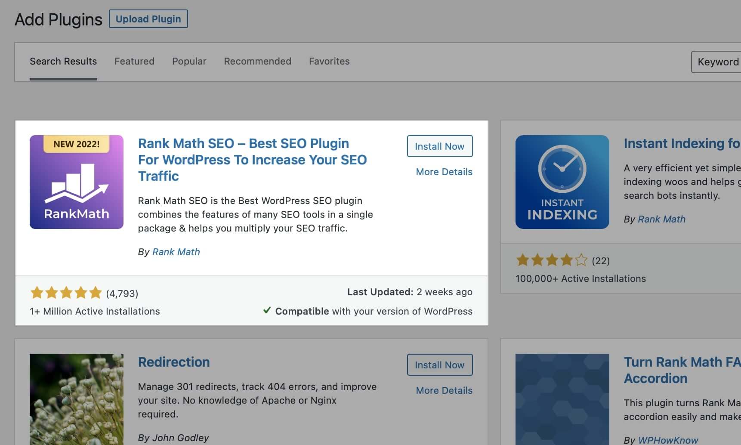
Task: Click the Instant Indexing four-star rating
Action: [x=552, y=260]
